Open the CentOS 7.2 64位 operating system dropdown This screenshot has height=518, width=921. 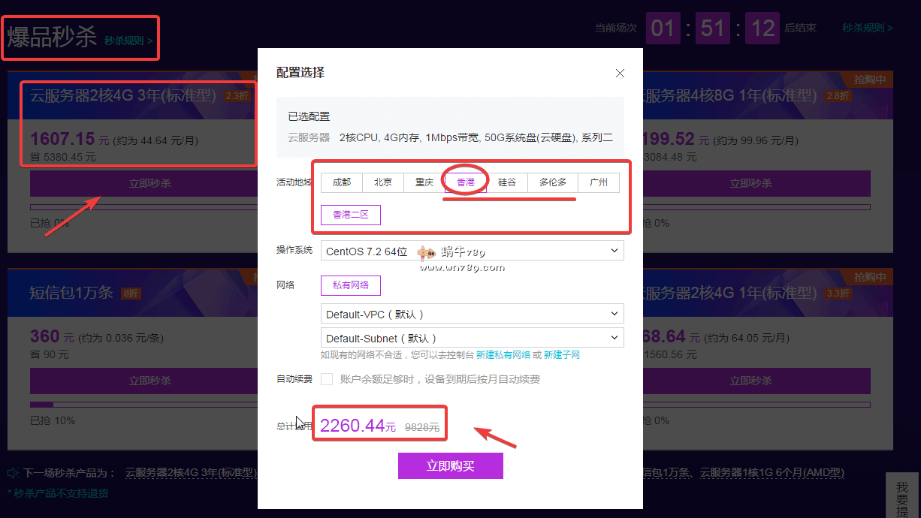472,251
